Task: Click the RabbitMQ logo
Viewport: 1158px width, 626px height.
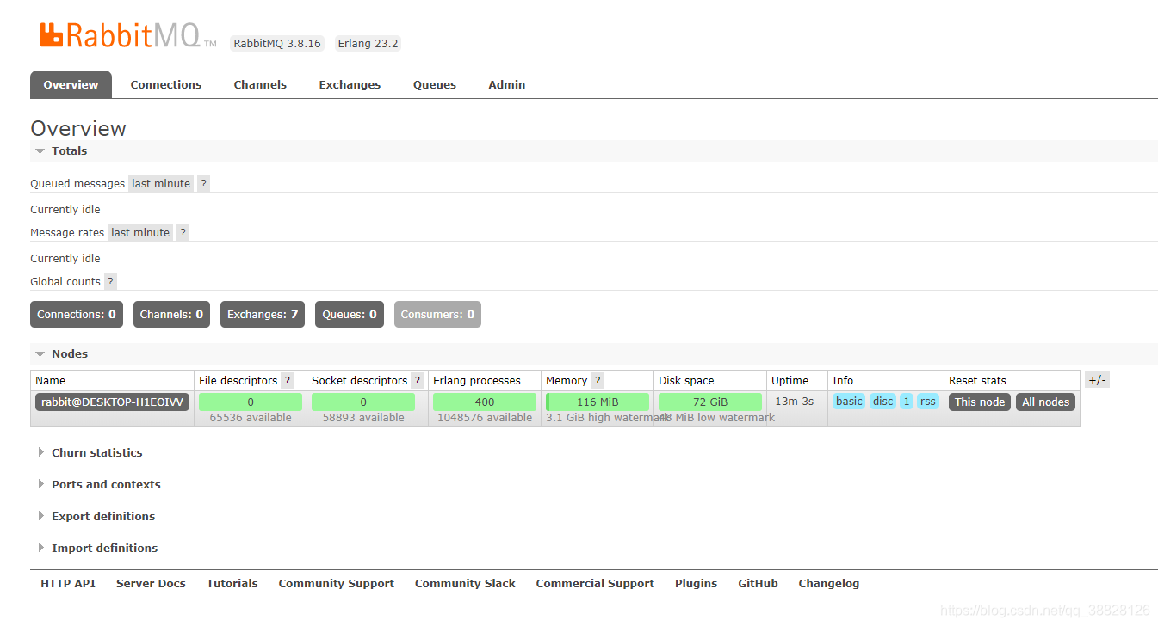Action: tap(127, 36)
